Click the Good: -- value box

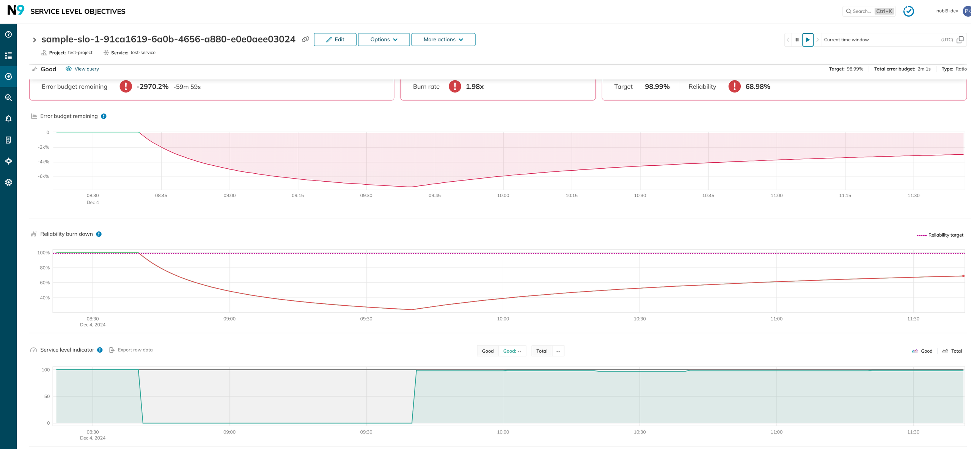pos(512,351)
